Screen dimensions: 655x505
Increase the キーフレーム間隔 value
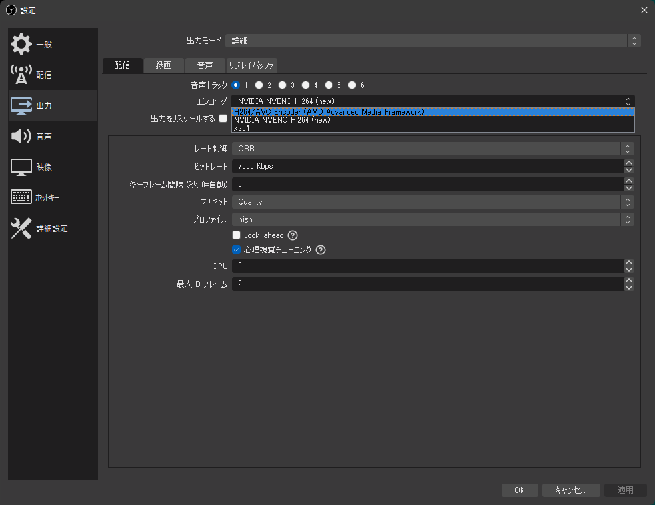629,181
